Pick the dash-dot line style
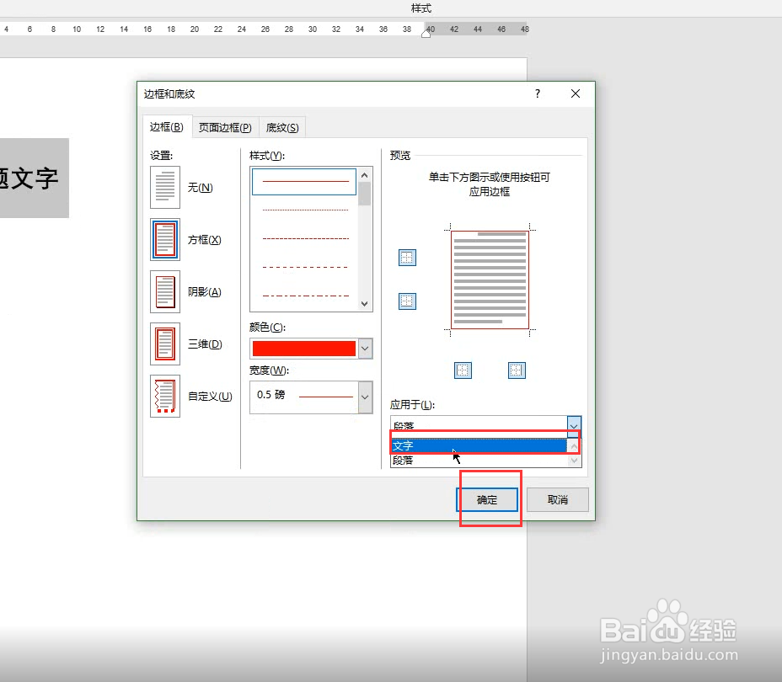The width and height of the screenshot is (782, 682). tap(304, 296)
